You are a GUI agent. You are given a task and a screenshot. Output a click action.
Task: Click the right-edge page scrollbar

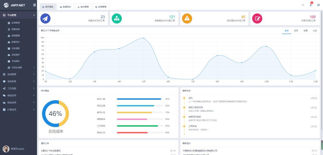click(322, 145)
